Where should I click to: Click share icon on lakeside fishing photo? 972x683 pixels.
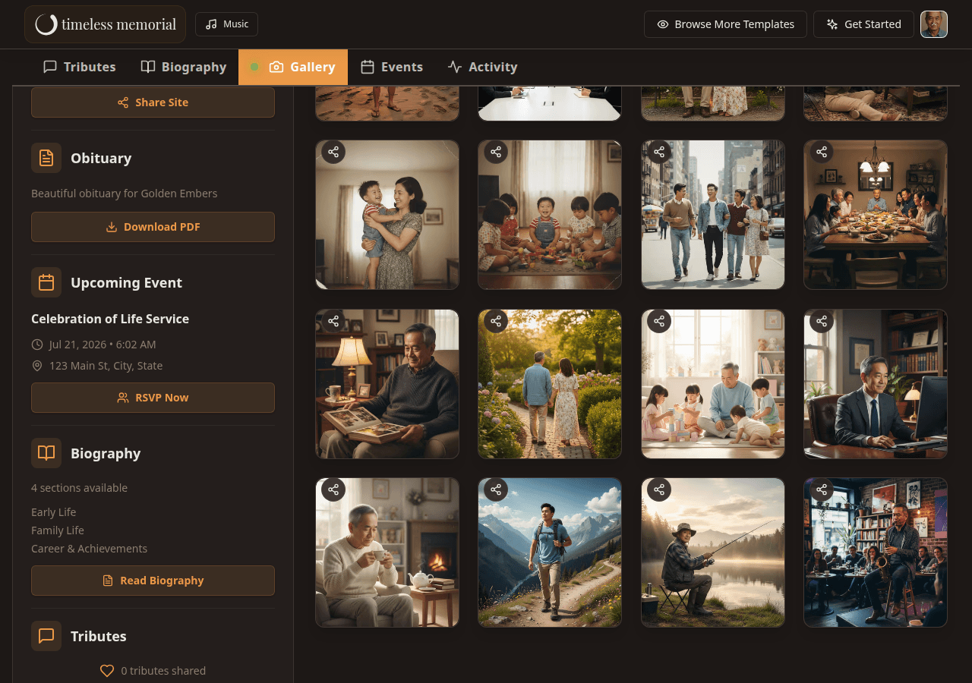[x=659, y=489]
